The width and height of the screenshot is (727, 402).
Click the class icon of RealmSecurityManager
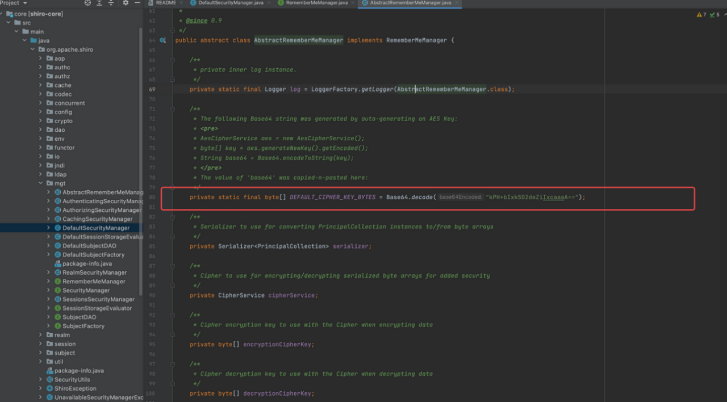(x=58, y=273)
